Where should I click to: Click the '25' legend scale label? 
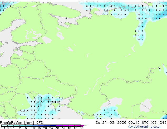(x=51, y=128)
